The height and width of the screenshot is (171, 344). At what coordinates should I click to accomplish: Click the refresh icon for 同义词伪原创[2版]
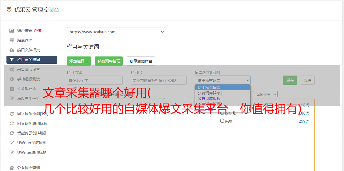pyautogui.click(x=12, y=123)
